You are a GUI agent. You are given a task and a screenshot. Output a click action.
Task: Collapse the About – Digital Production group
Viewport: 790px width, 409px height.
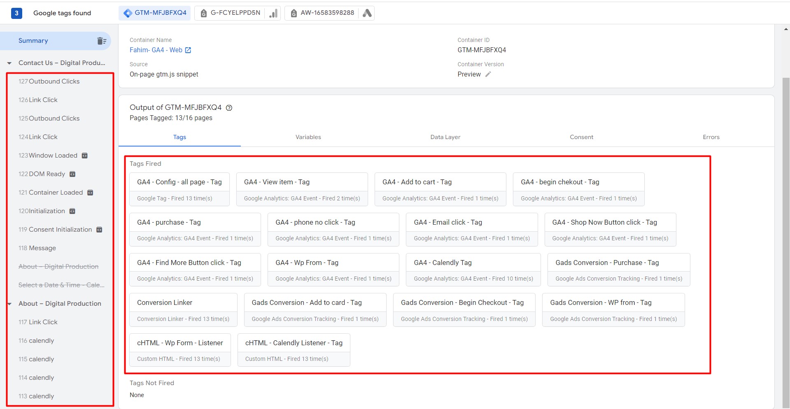(9, 304)
